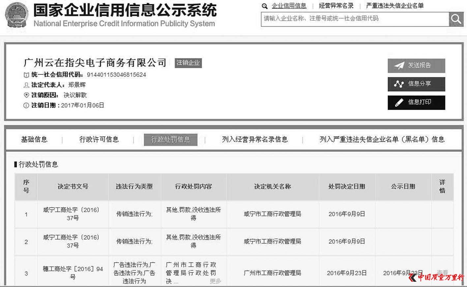Image resolution: width=467 pixels, height=287 pixels.
Task: Click the company name 广州云在指尖电子商务有限公司
Action: (x=95, y=63)
